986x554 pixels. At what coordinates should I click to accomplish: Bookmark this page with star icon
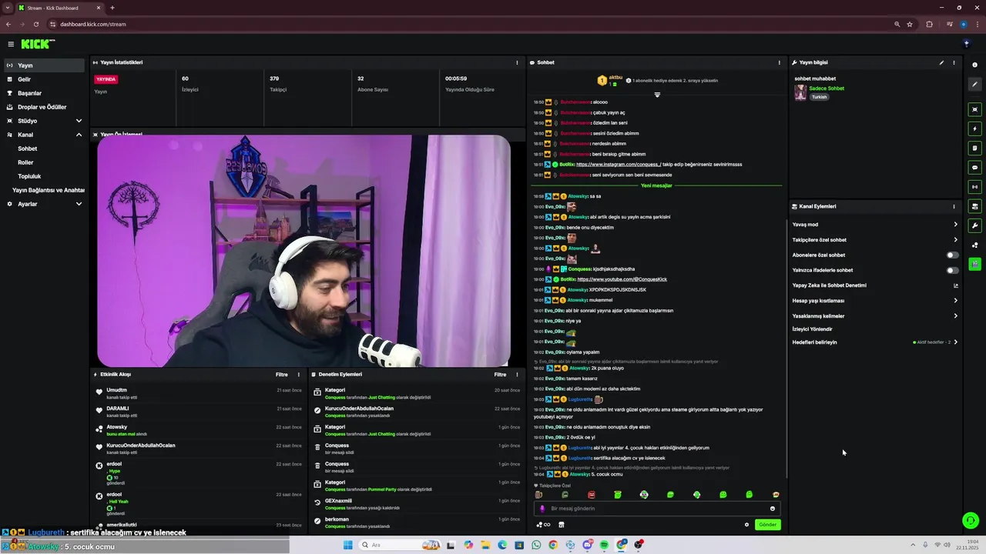pos(910,24)
